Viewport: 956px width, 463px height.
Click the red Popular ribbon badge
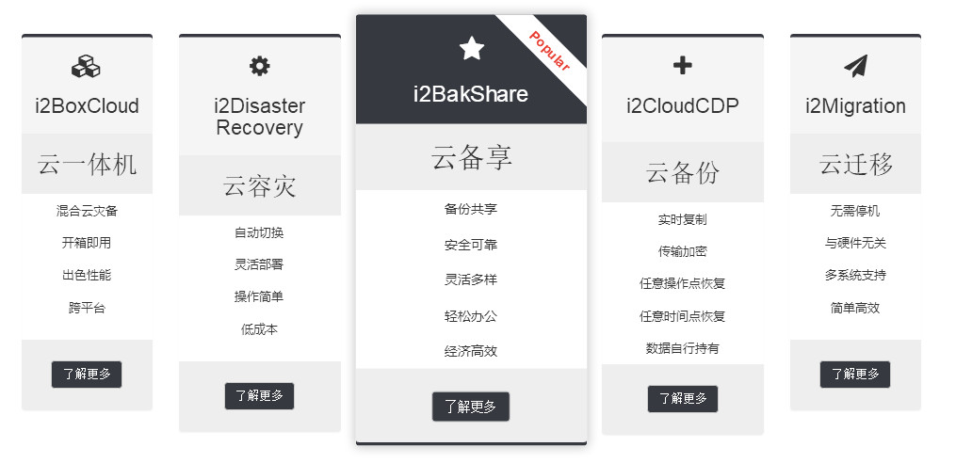(549, 51)
